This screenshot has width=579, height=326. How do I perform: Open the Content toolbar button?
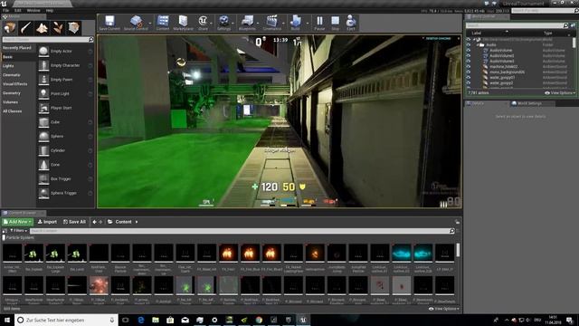[163, 22]
